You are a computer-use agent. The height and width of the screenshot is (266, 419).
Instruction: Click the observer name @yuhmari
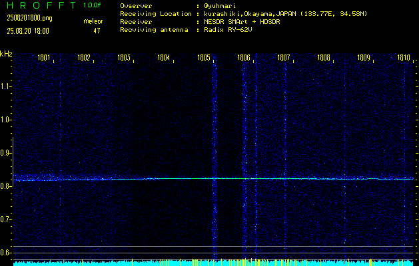point(220,6)
